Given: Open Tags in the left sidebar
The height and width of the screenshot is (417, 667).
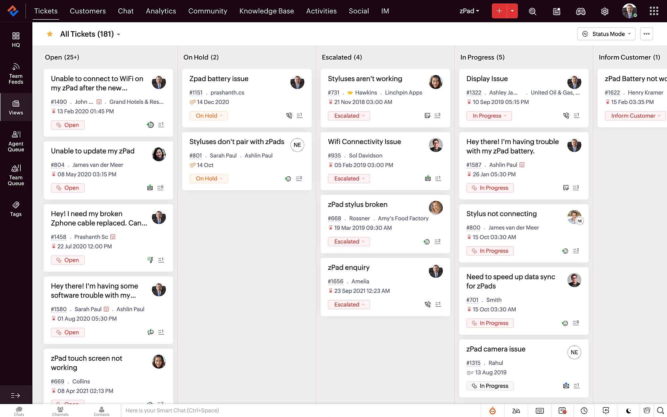Looking at the screenshot, I should point(16,208).
